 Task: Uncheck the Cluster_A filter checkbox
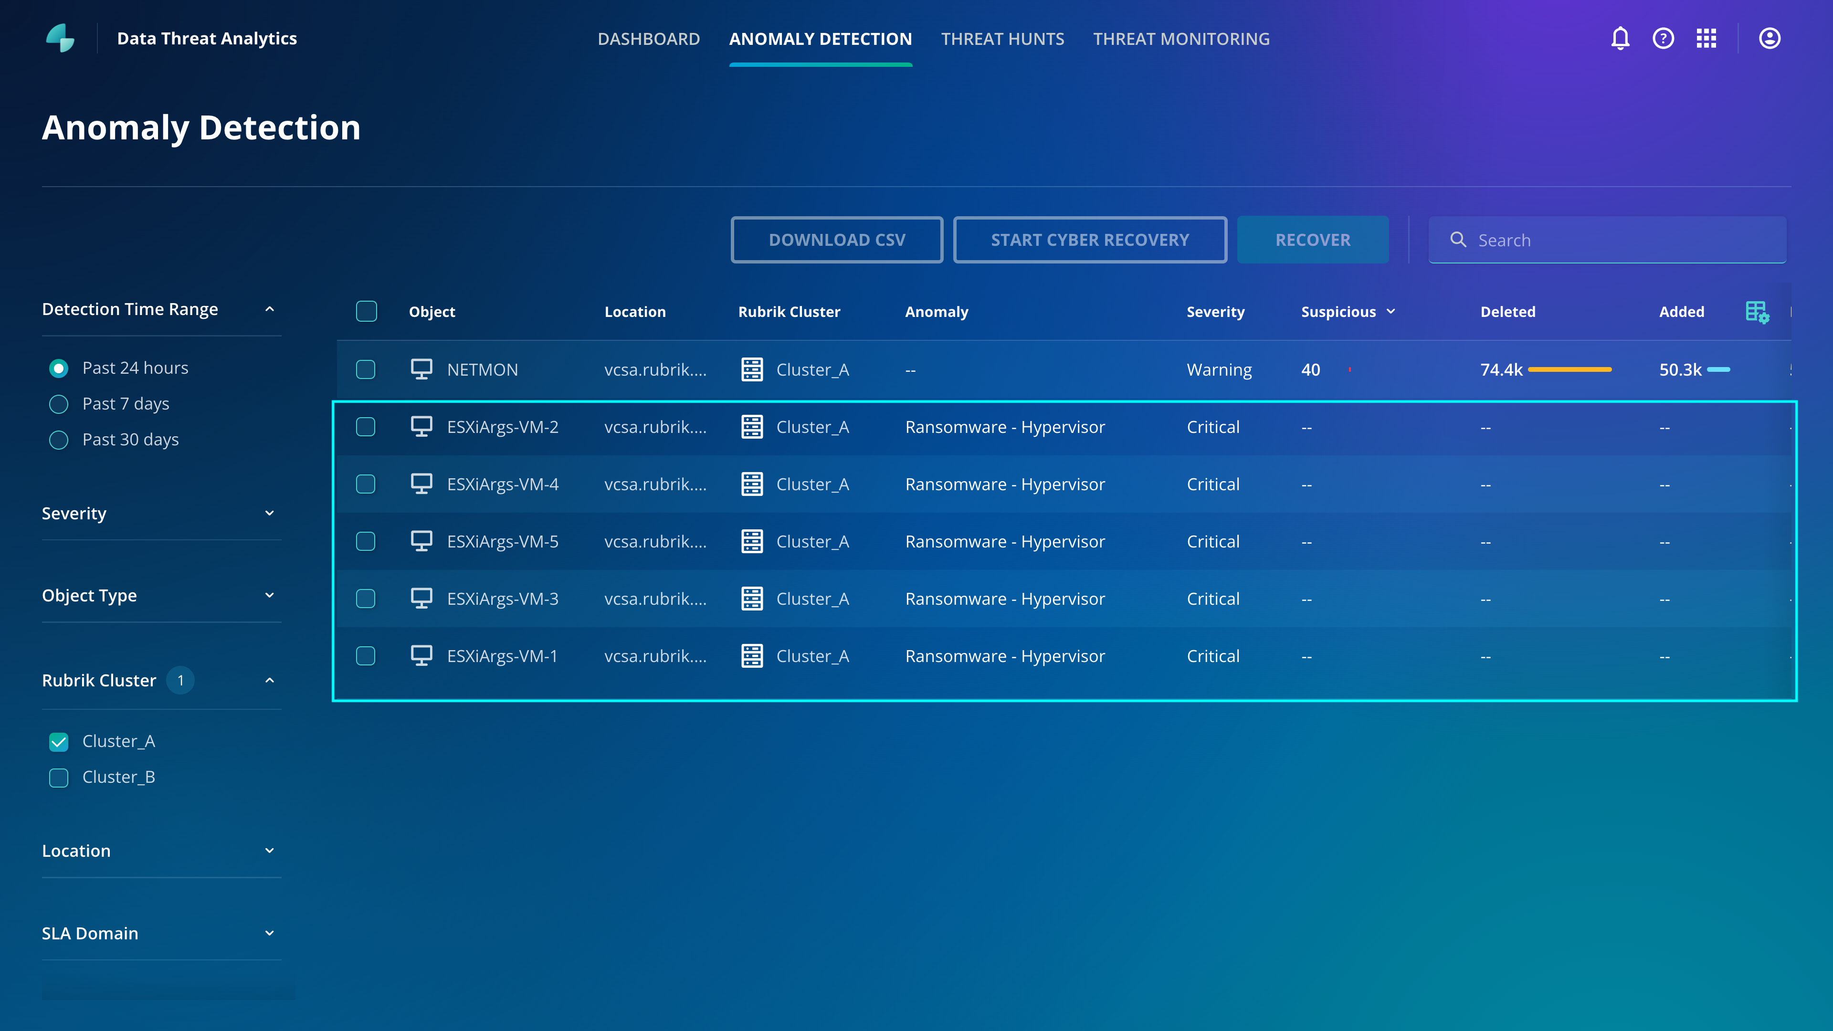pyautogui.click(x=59, y=741)
